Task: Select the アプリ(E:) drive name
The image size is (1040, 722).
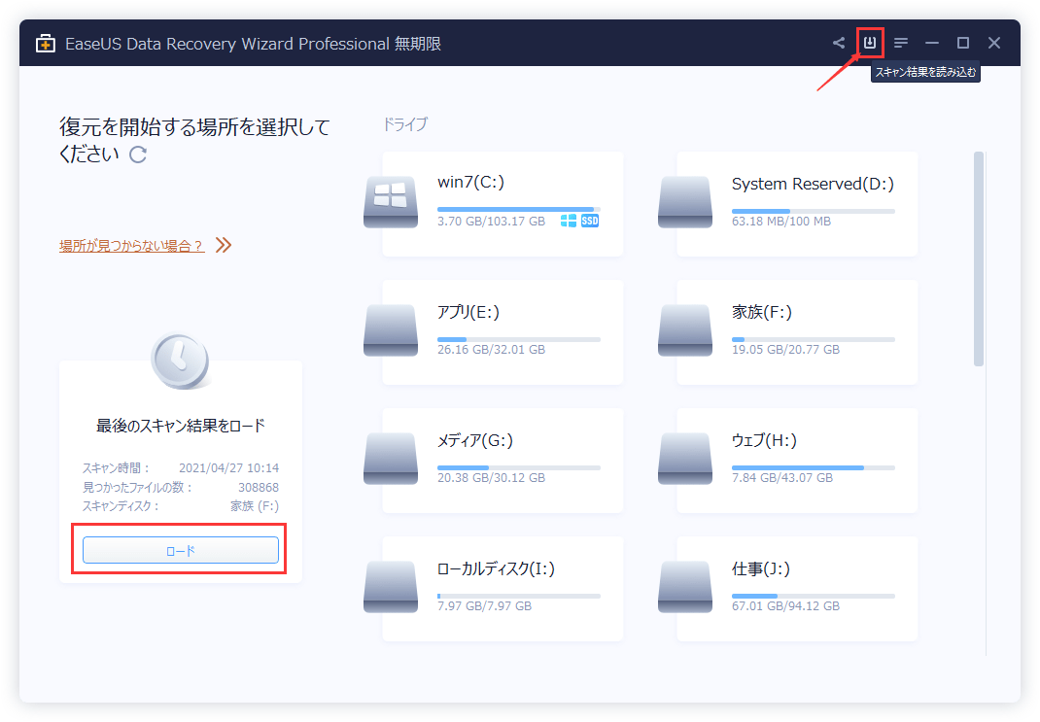Action: coord(468,312)
